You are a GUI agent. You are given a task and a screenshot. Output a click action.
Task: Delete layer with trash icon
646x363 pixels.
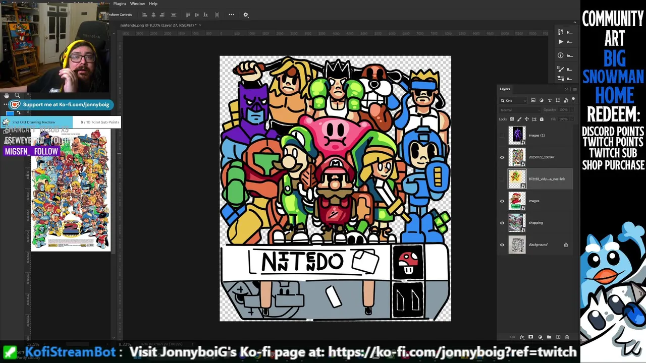point(567,337)
